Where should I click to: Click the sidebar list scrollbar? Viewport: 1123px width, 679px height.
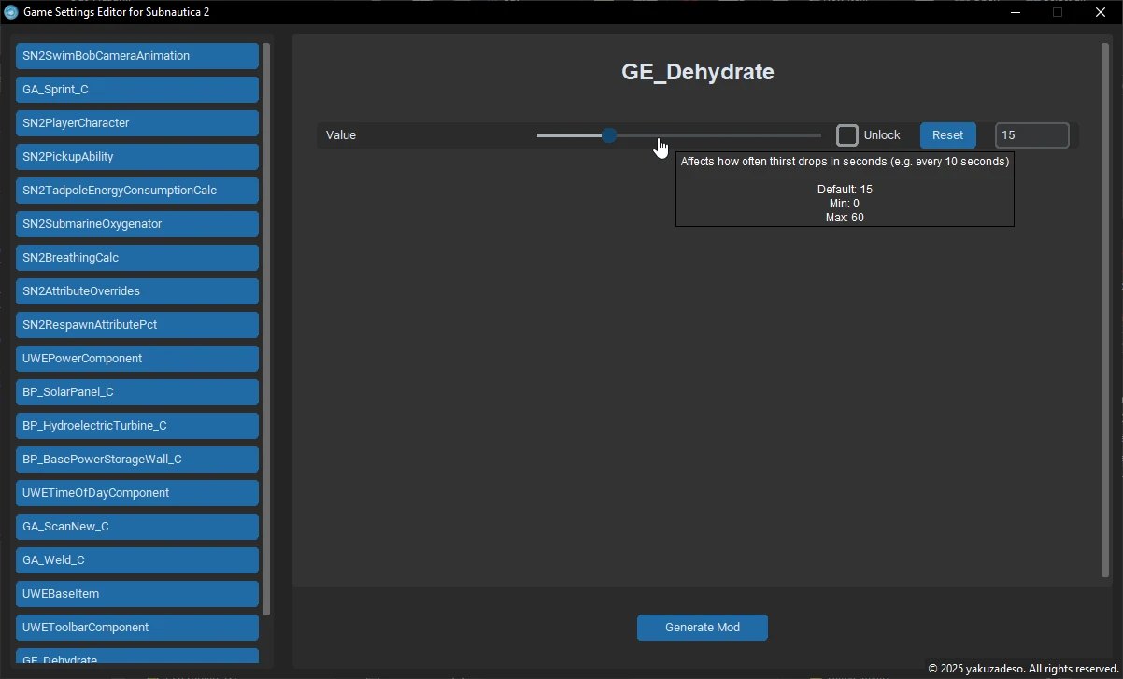click(266, 329)
